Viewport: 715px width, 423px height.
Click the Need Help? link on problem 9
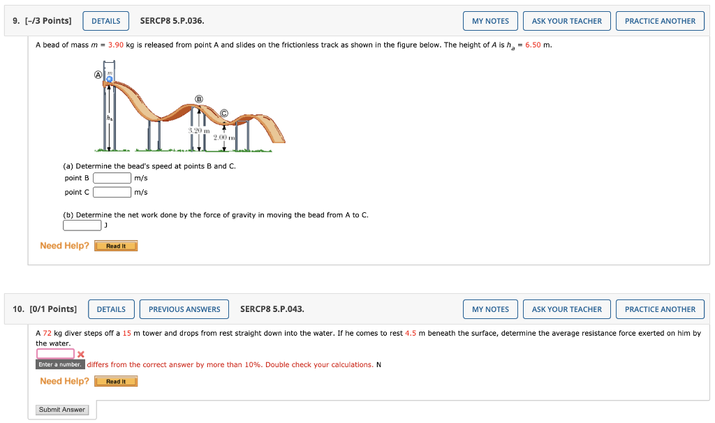click(64, 245)
